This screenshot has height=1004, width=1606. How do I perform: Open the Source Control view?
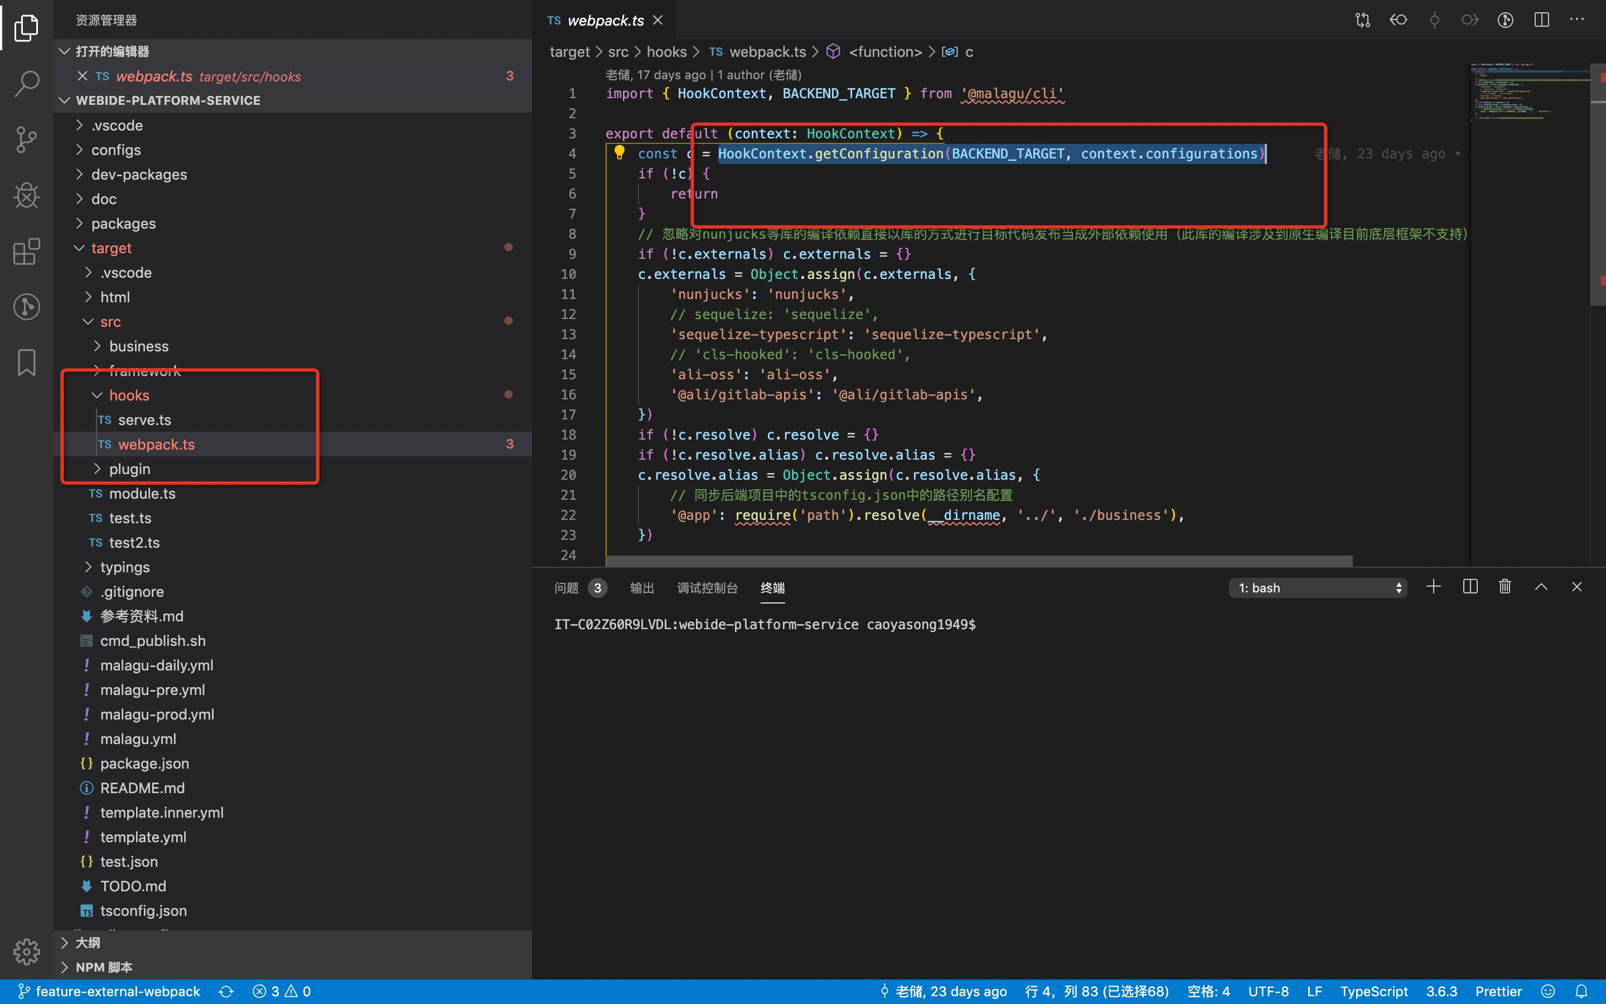point(27,139)
